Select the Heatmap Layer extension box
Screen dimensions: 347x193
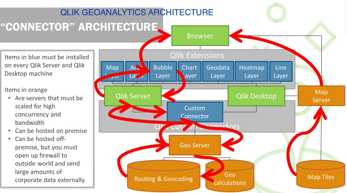point(251,71)
